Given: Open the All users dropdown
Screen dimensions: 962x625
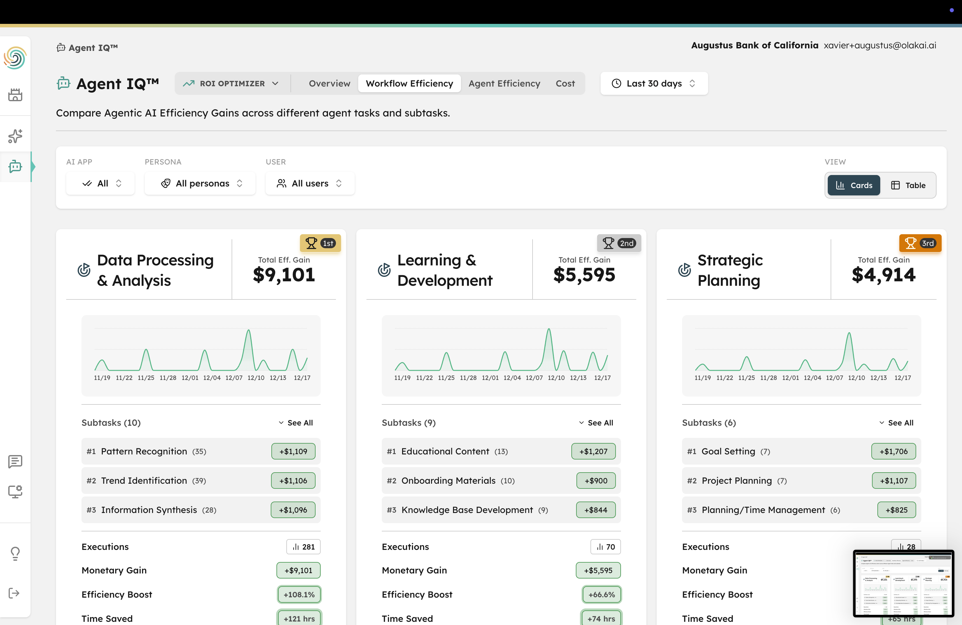Looking at the screenshot, I should point(310,183).
